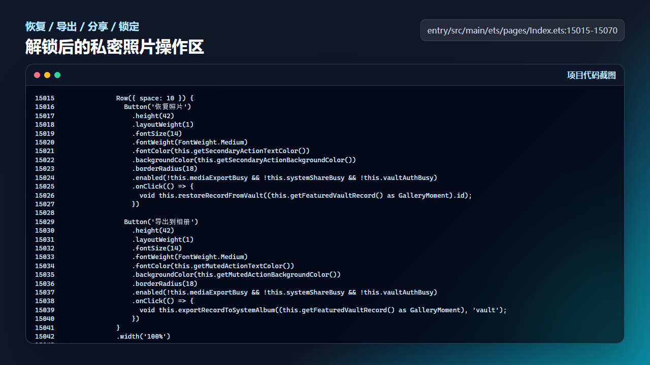This screenshot has width=650, height=365.
Task: Click the heading 解锁后的私密照片操作区
Action: pos(115,47)
